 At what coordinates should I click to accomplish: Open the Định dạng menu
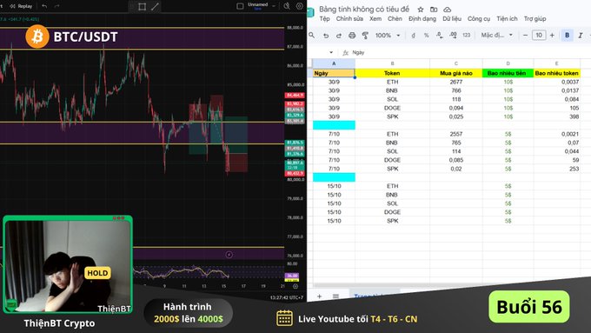[422, 18]
